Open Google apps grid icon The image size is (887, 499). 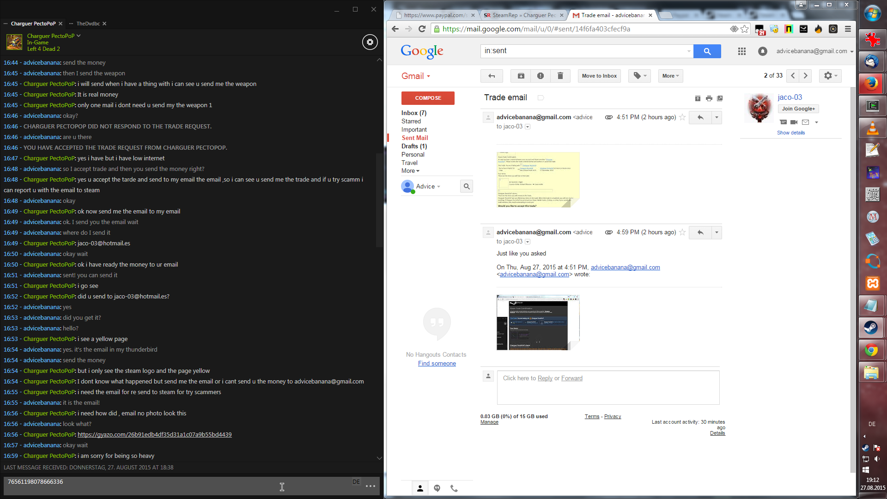pyautogui.click(x=741, y=51)
